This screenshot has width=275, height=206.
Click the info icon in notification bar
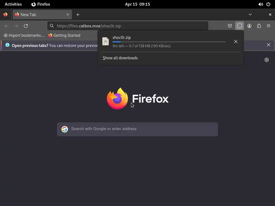point(7,45)
